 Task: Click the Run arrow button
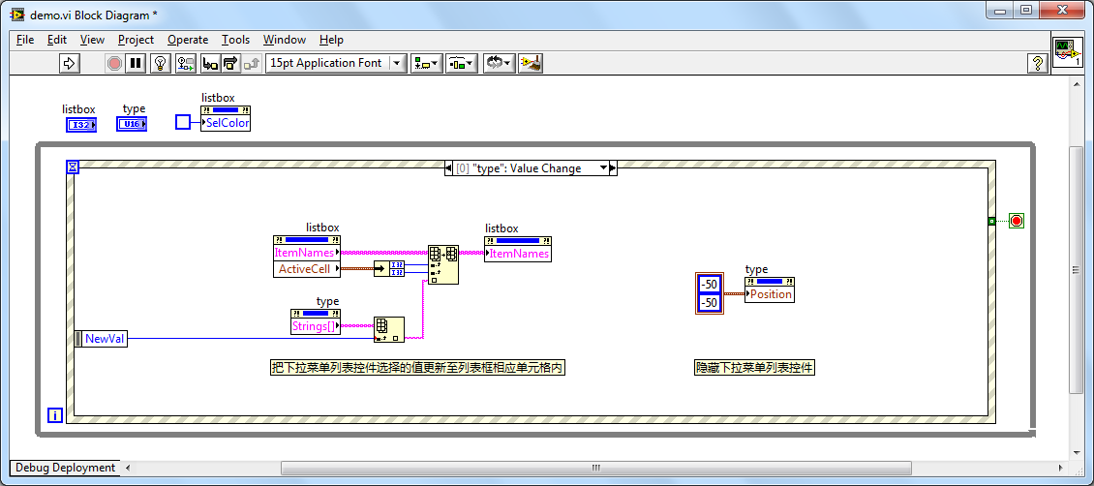[x=69, y=63]
